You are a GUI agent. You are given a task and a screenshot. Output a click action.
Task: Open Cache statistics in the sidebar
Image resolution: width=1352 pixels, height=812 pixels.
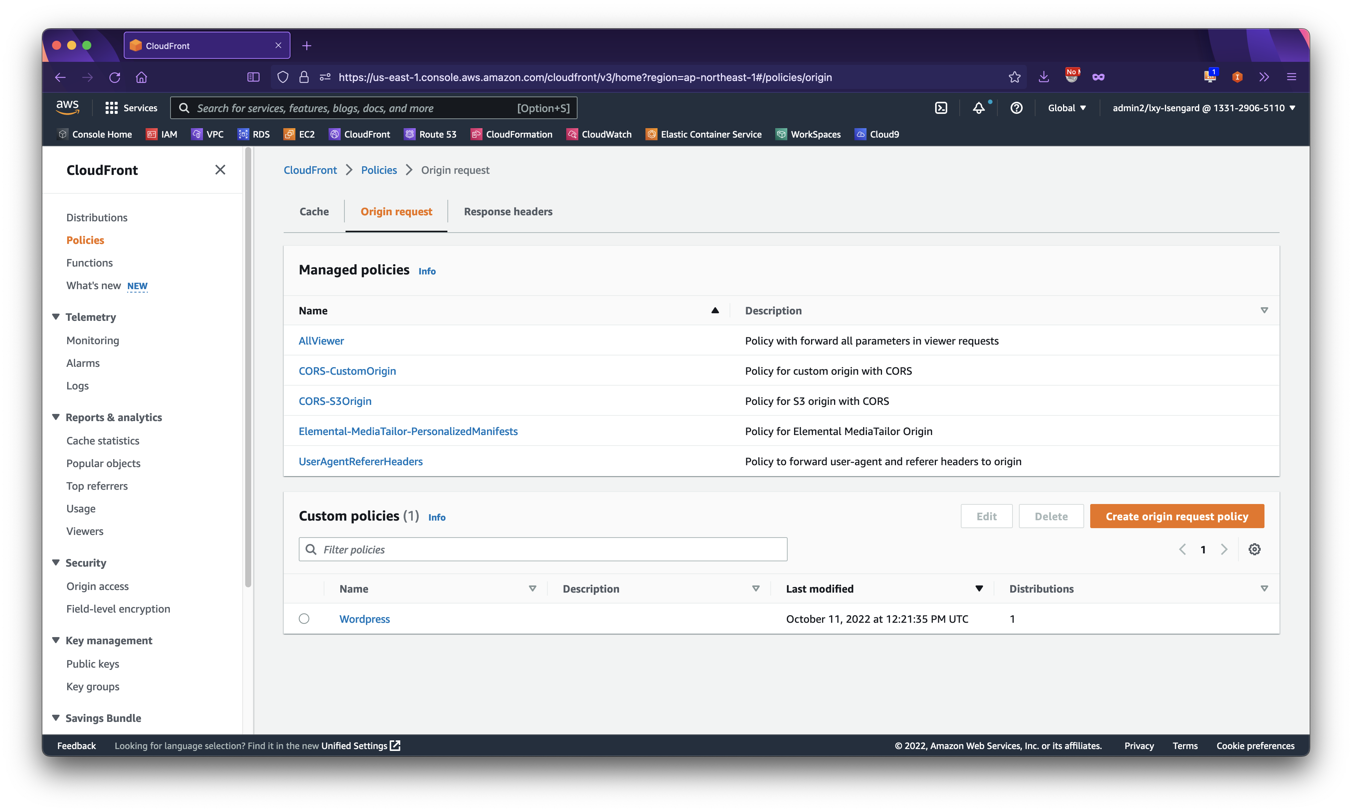pyautogui.click(x=102, y=440)
